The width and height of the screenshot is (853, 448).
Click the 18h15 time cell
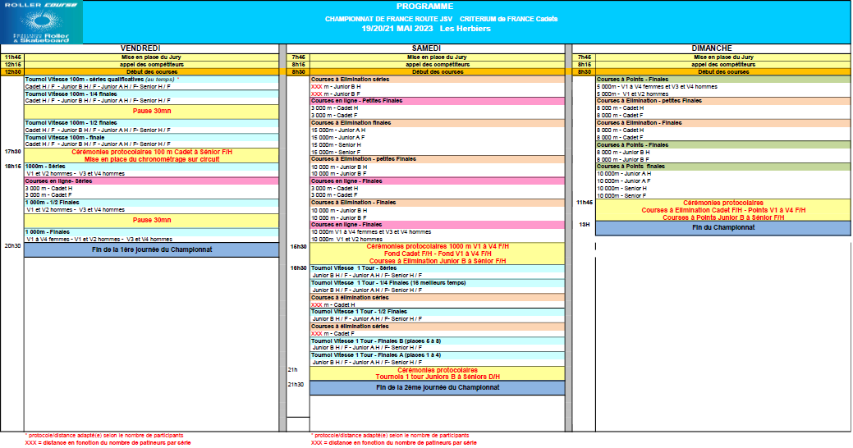pyautogui.click(x=12, y=167)
